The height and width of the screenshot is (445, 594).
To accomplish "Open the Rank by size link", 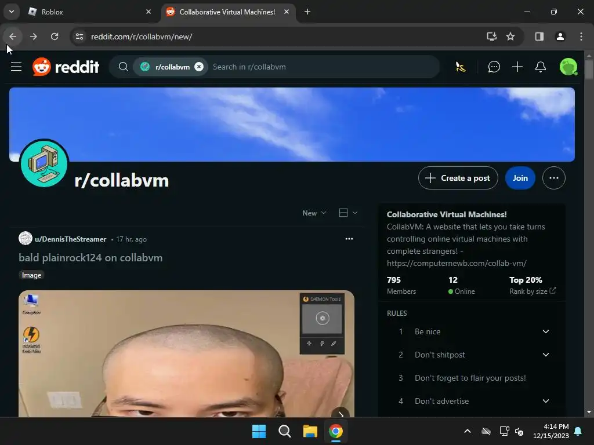I will (x=533, y=291).
